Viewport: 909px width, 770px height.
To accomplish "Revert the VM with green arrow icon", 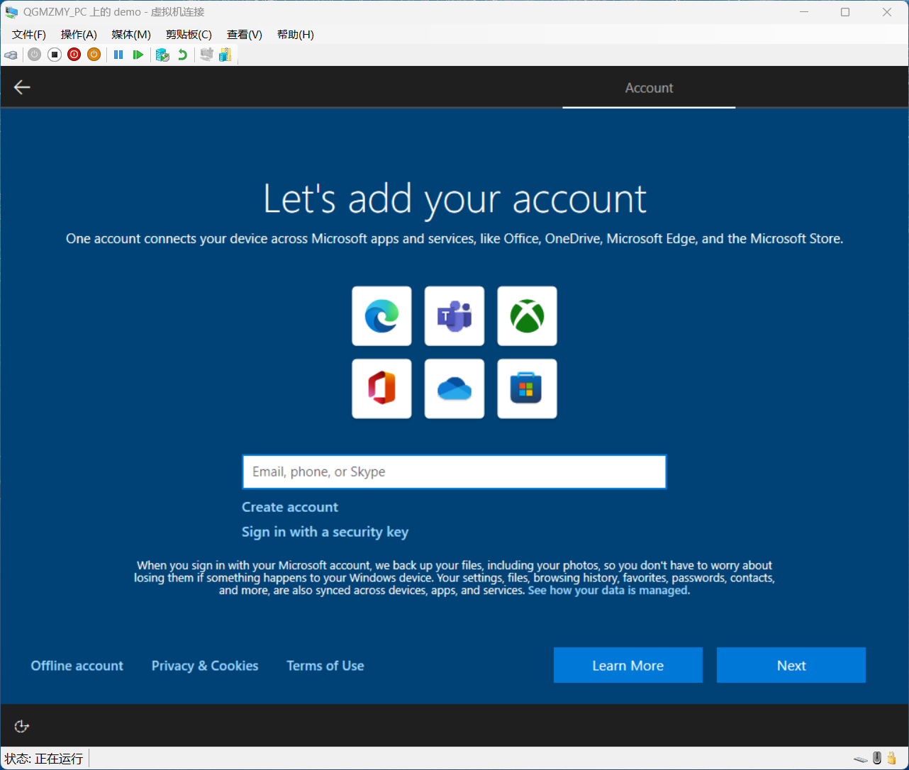I will tap(182, 55).
